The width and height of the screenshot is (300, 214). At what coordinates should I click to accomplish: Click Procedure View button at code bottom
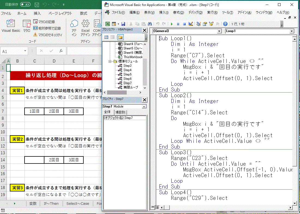point(153,207)
